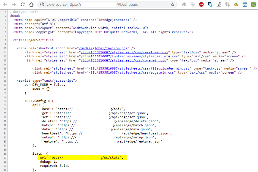Click the 'Api: {' line
Image resolution: width=258 pixels, height=172 pixels.
38,105
